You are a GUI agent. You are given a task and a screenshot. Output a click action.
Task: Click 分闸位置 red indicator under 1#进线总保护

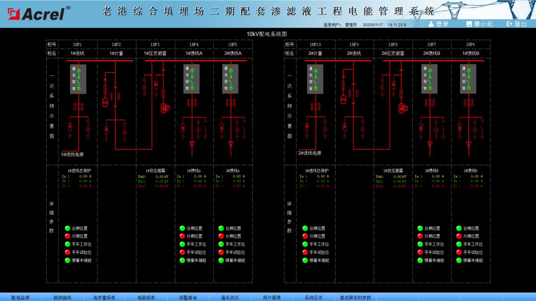pos(67,236)
